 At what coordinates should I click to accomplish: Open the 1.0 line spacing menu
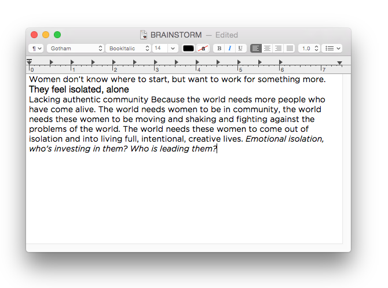pos(309,49)
